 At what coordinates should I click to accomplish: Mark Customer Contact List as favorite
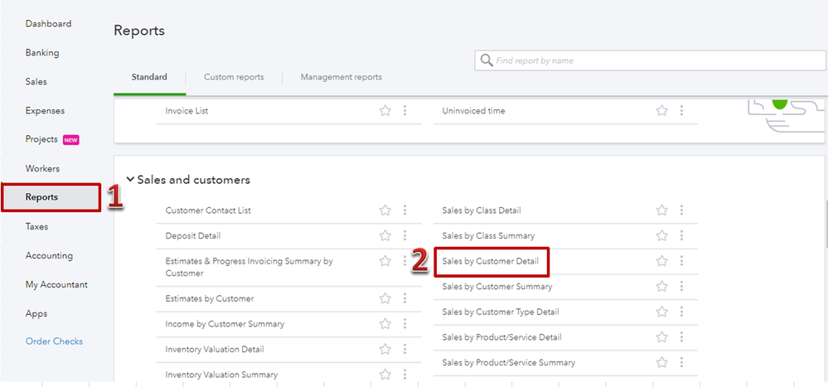pos(385,210)
